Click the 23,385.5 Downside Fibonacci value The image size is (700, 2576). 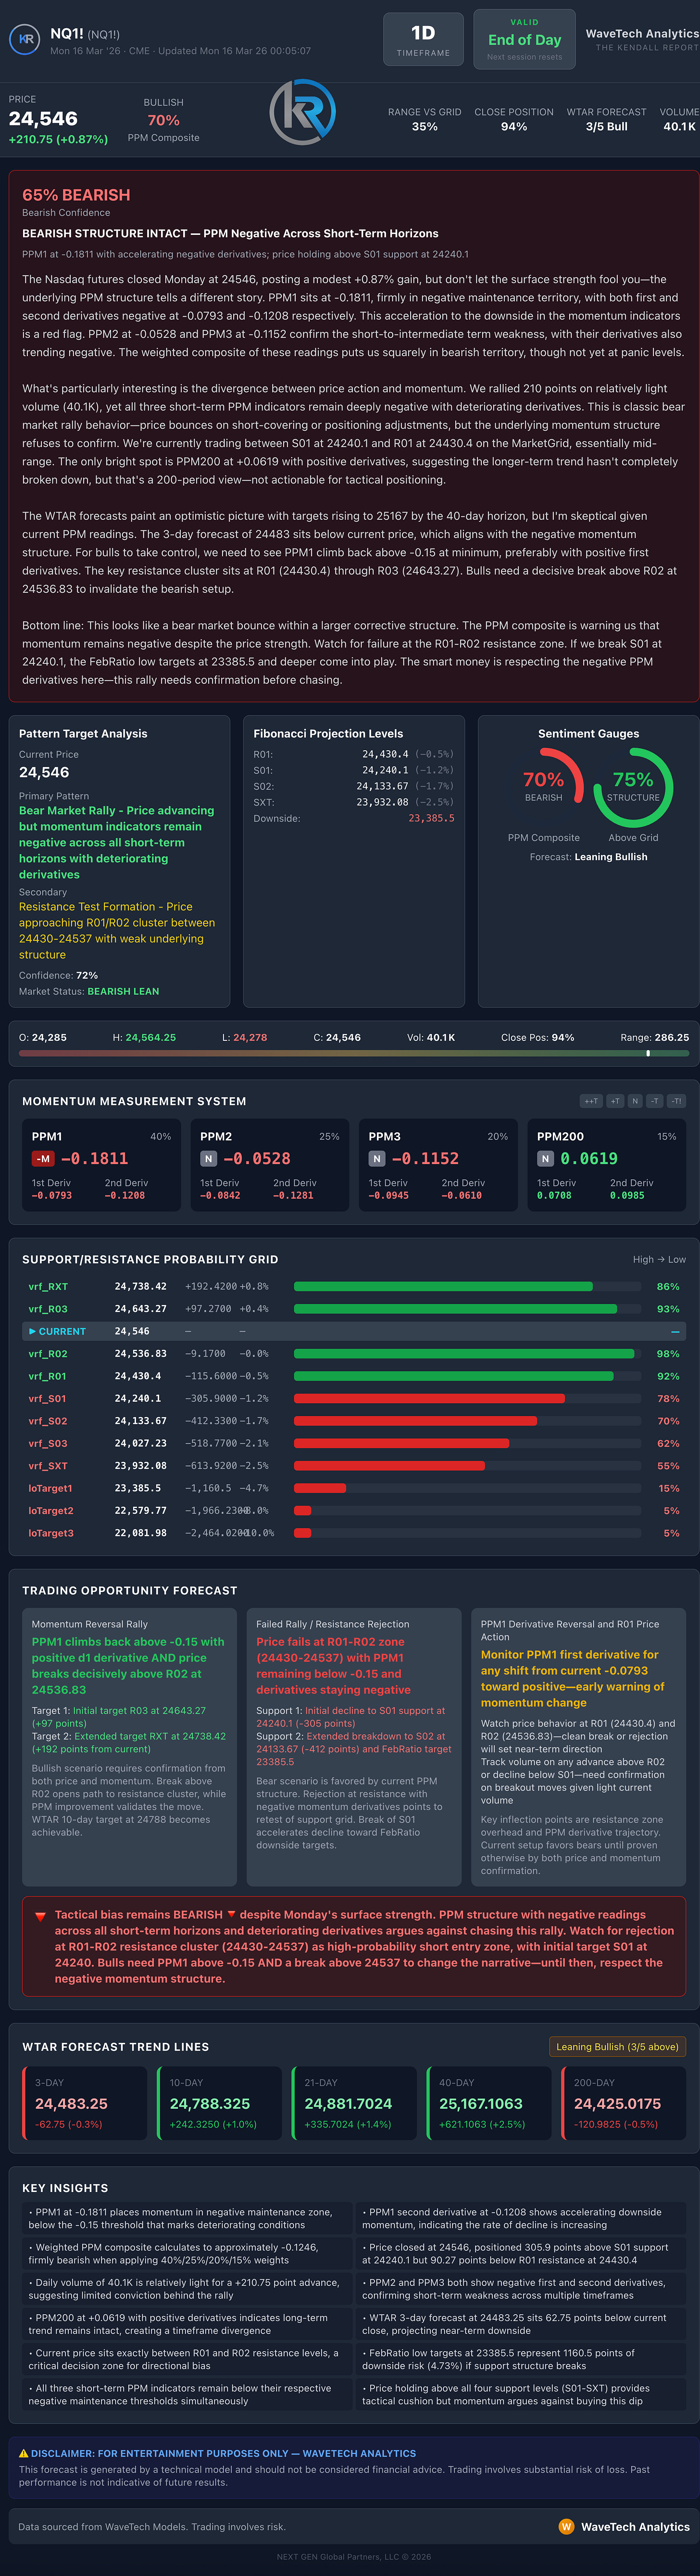431,818
